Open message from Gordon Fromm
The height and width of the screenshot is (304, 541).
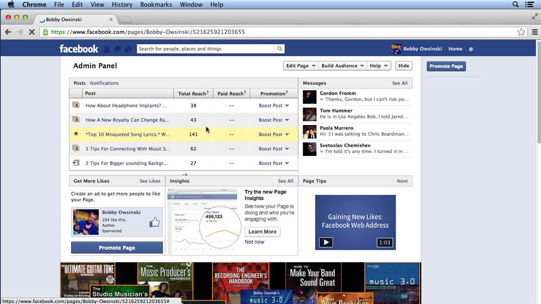(x=357, y=96)
